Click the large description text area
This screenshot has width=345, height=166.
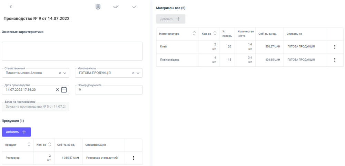coord(72,51)
